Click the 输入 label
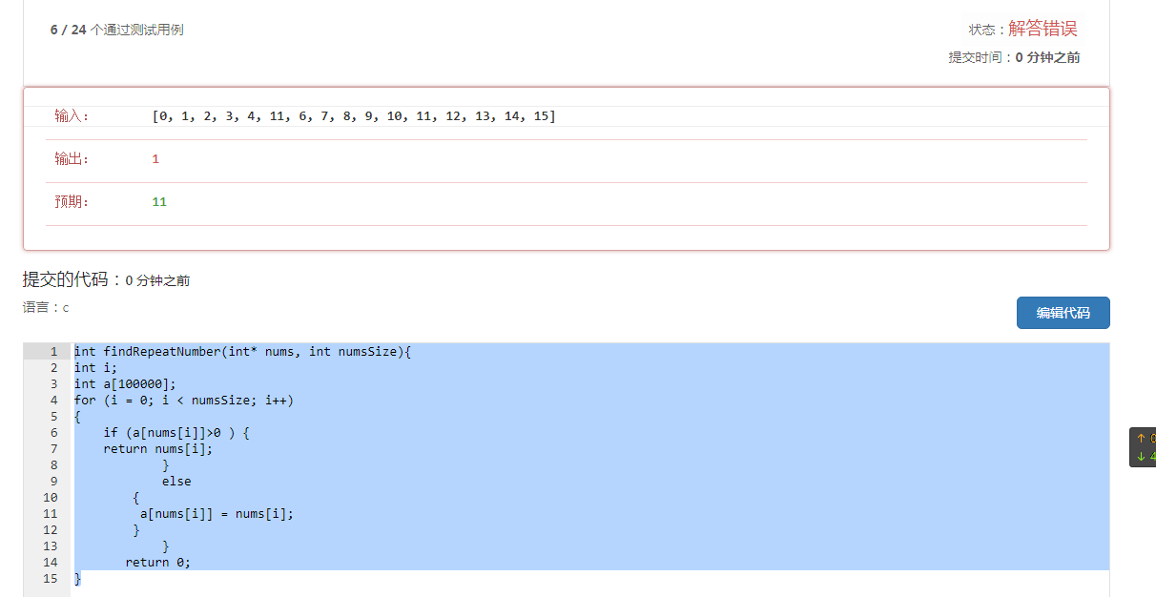The image size is (1156, 597). coord(72,116)
